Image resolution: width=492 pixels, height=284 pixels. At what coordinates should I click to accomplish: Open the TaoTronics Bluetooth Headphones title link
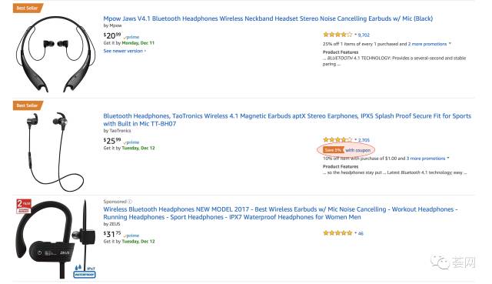287,120
